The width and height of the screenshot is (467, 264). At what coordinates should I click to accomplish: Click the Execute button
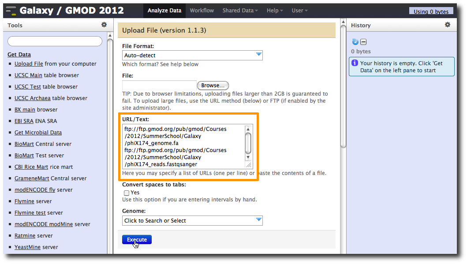(x=137, y=240)
